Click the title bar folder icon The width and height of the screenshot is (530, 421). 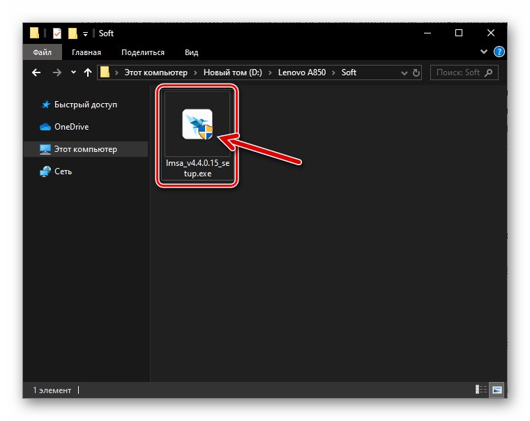(x=34, y=33)
